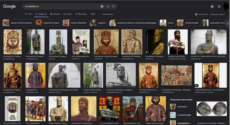Open the Shopping tab
230x125 pixels.
point(81,14)
